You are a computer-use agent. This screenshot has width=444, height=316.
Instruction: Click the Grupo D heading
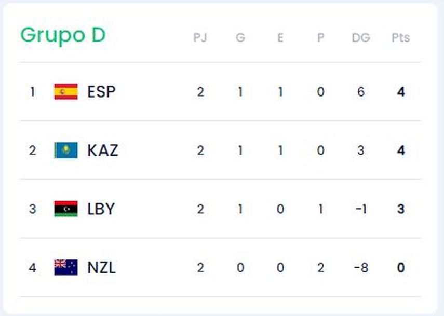[x=63, y=35]
